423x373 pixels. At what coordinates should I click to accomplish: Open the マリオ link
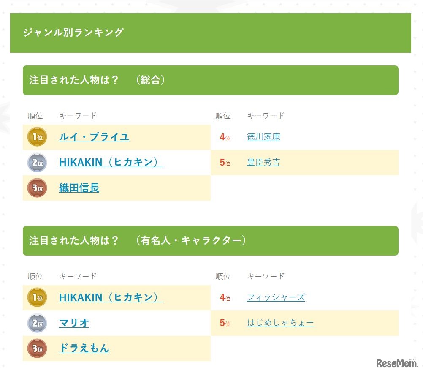(73, 323)
